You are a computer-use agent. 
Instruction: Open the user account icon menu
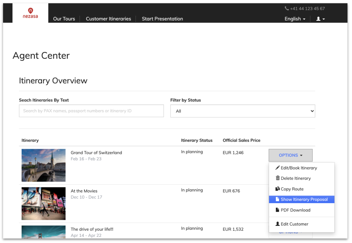point(320,19)
